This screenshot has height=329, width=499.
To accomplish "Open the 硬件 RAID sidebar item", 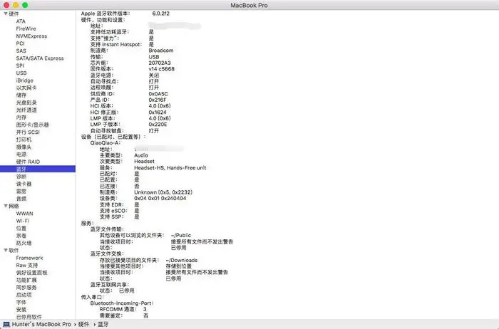I will click(28, 162).
